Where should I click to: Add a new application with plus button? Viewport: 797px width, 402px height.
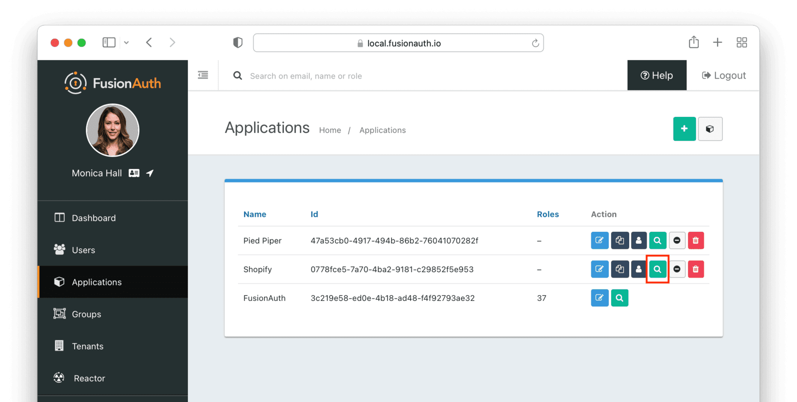point(684,129)
